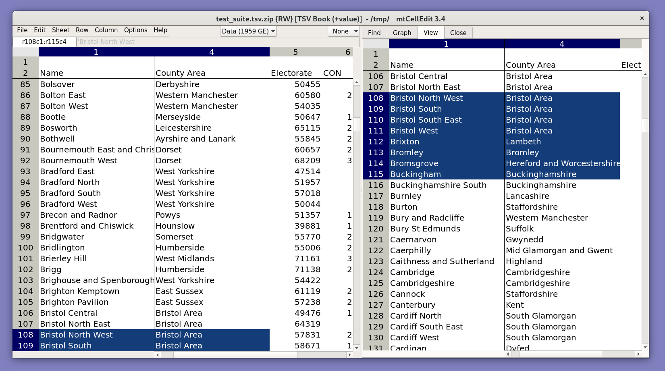
Task: Click the Cambridge cell in right pane
Action: point(412,272)
